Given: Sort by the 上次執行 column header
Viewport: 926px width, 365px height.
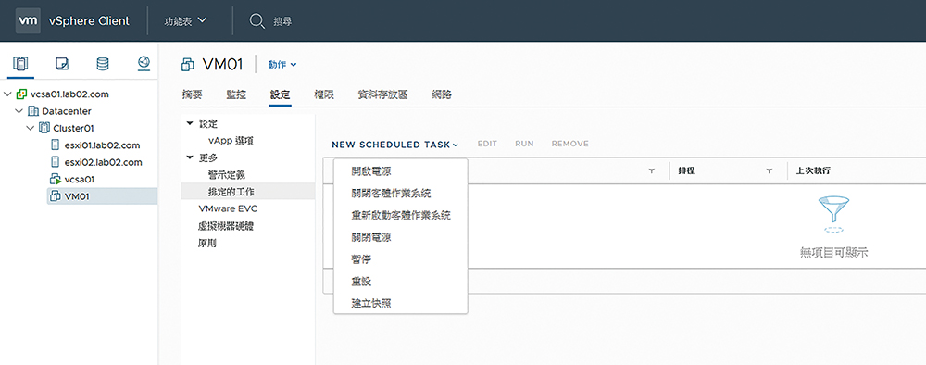Looking at the screenshot, I should click(x=813, y=170).
